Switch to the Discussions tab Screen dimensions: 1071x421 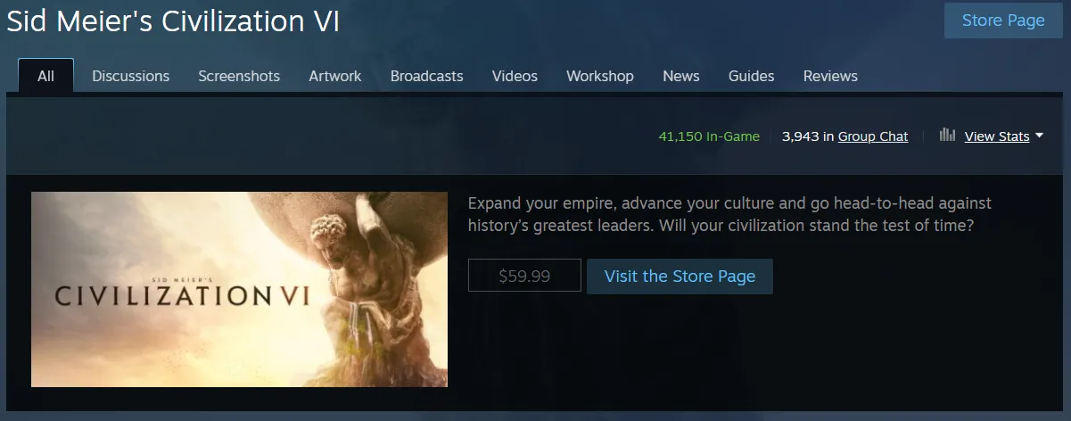[130, 76]
